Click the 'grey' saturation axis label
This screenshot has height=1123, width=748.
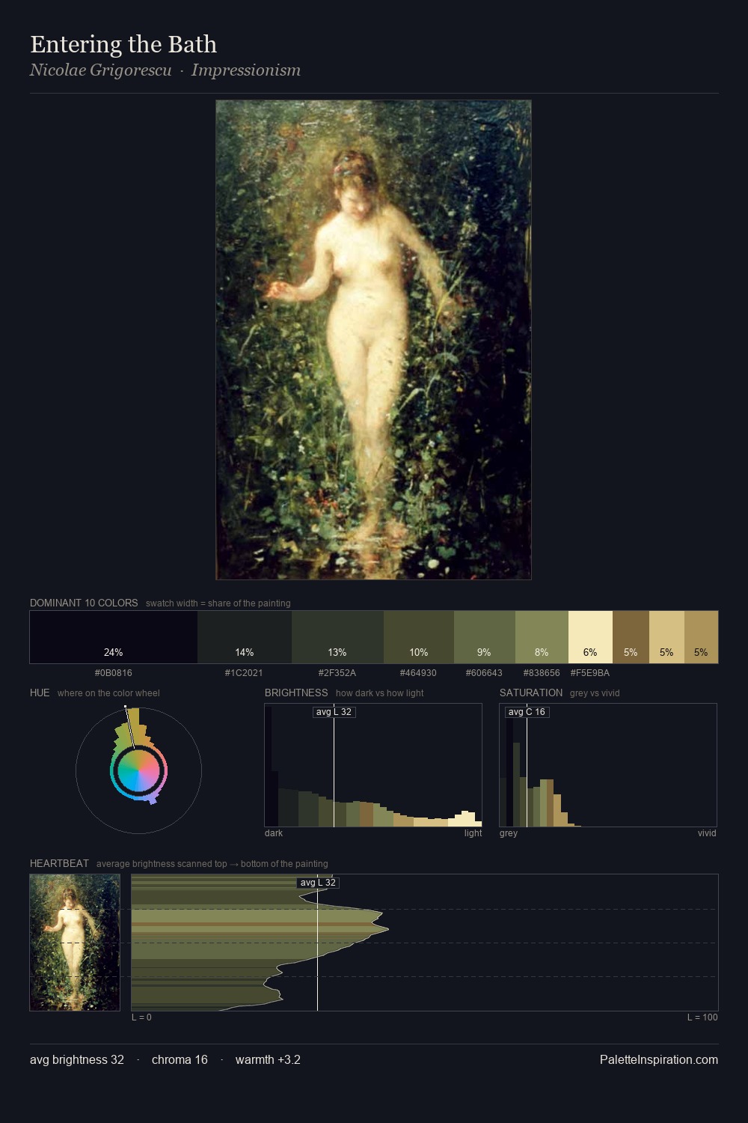click(x=509, y=833)
